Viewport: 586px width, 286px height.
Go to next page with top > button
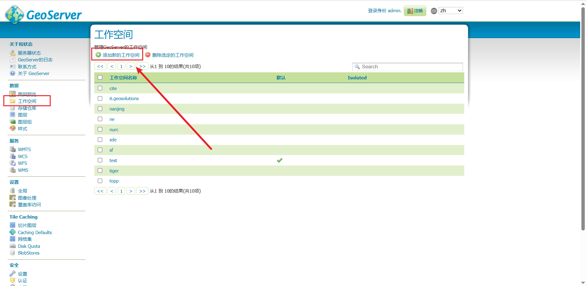[131, 66]
